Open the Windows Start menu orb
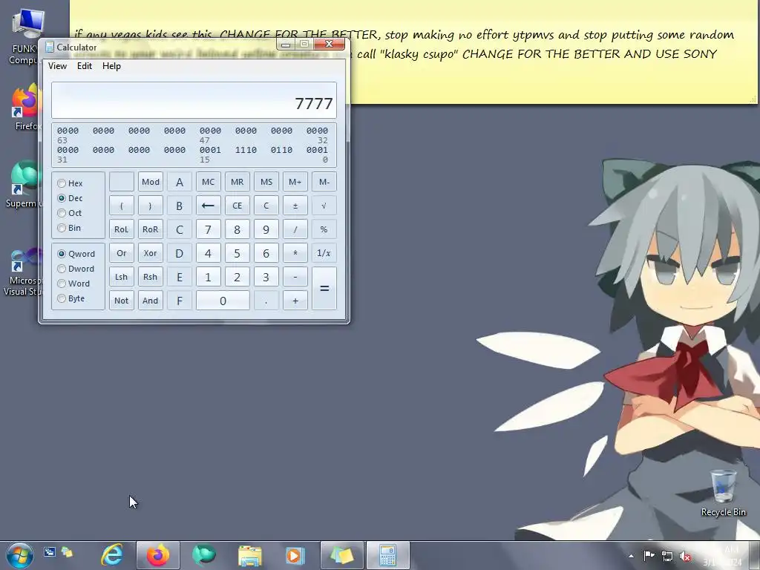The height and width of the screenshot is (570, 760). [20, 555]
